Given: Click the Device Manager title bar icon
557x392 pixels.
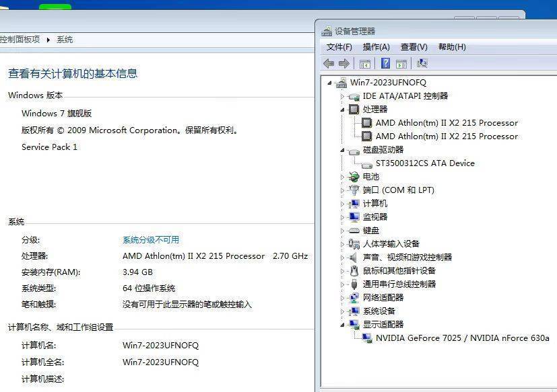Looking at the screenshot, I should coord(327,32).
